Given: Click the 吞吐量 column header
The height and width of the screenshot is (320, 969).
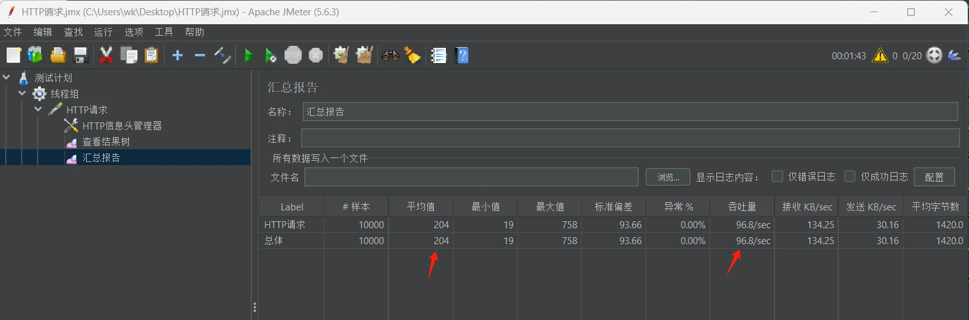Looking at the screenshot, I should [x=742, y=207].
